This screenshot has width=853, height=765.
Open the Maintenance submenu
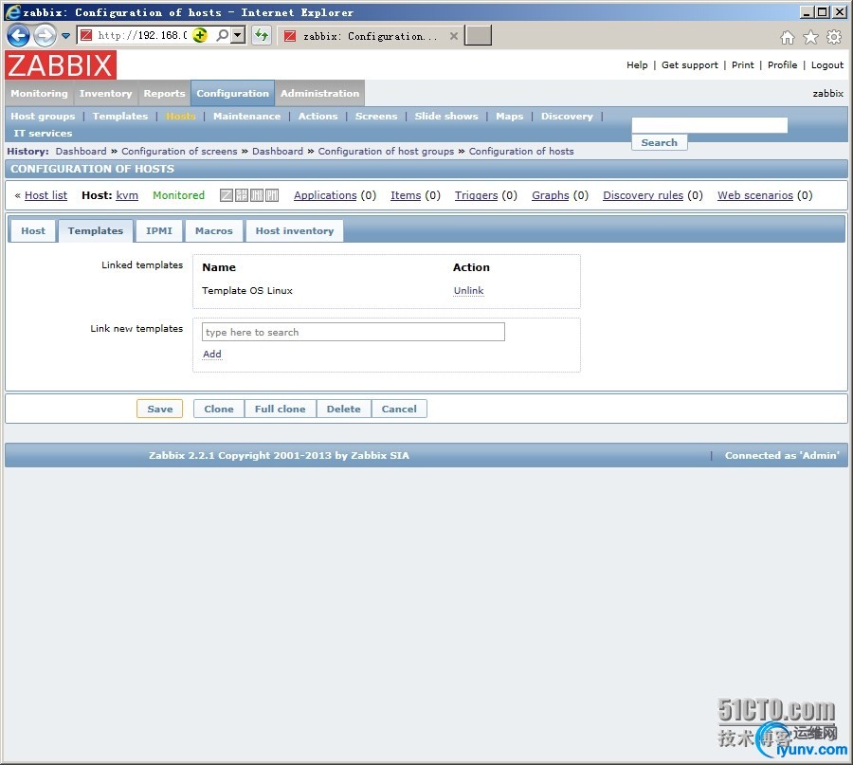click(x=247, y=116)
